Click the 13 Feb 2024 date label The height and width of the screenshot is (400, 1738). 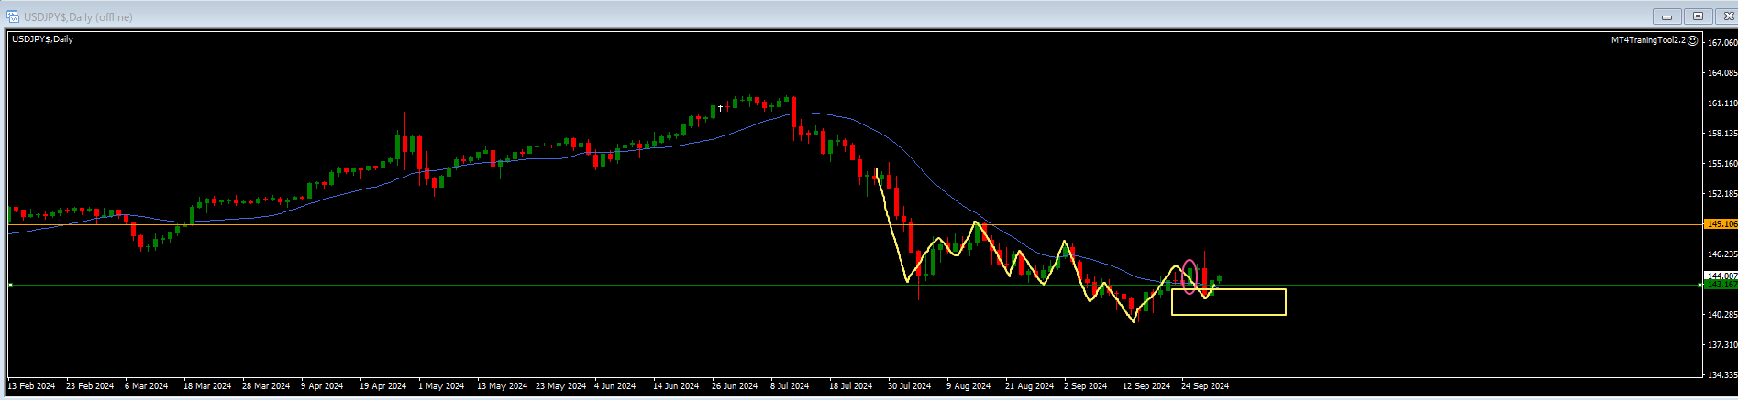click(x=31, y=386)
